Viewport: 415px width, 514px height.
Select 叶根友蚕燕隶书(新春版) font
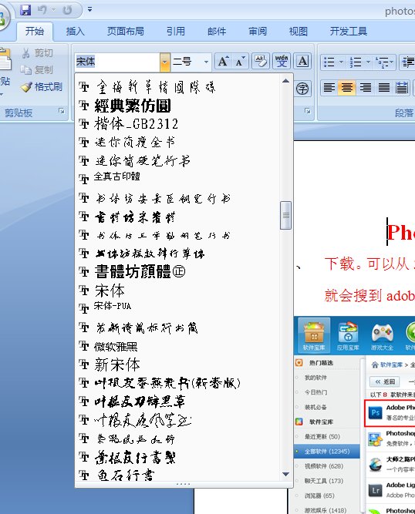[177, 383]
